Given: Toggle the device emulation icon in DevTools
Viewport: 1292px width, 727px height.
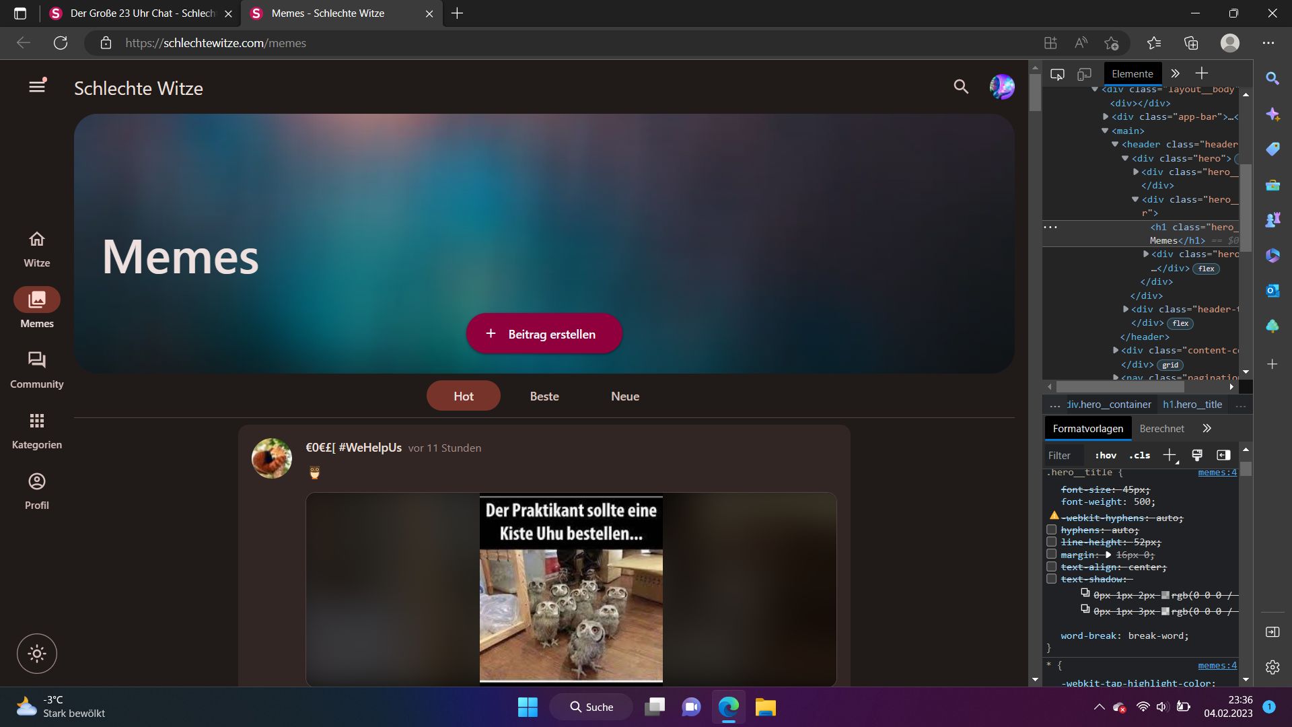Looking at the screenshot, I should 1084,74.
